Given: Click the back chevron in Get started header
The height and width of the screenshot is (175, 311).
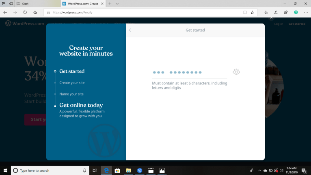Looking at the screenshot, I should click(130, 30).
